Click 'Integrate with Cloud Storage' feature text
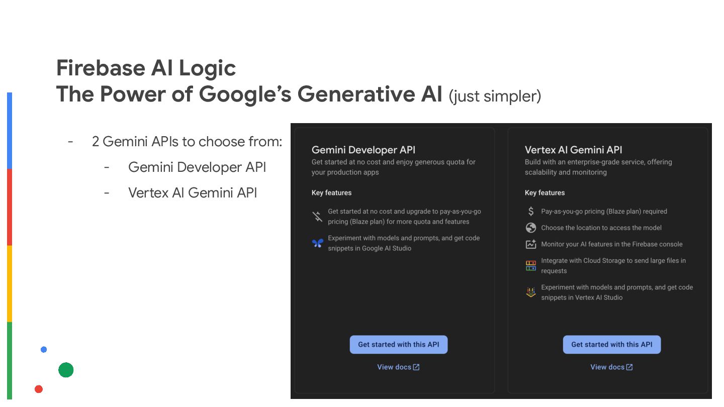 coord(613,266)
